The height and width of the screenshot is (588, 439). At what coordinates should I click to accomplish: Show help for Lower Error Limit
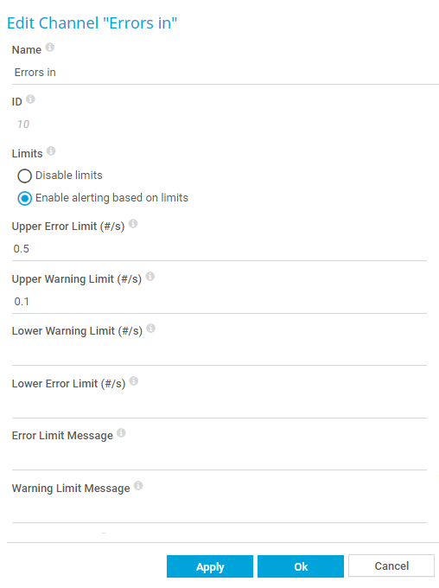tap(134, 381)
